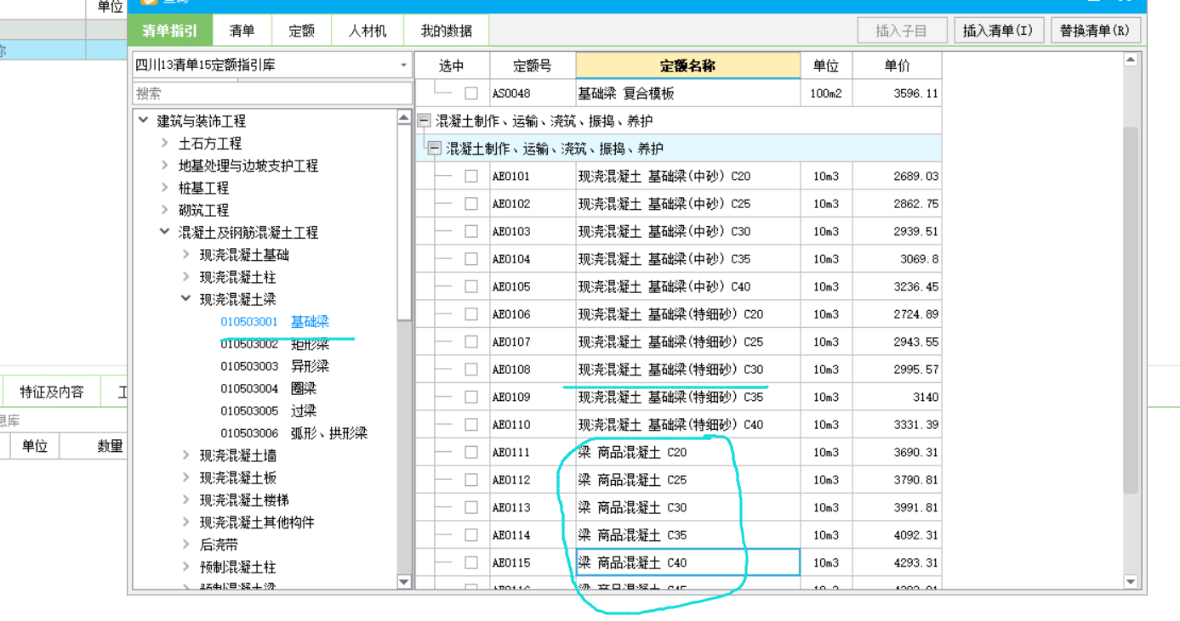Open the 清单 tab
The width and height of the screenshot is (1180, 621).
click(x=242, y=31)
